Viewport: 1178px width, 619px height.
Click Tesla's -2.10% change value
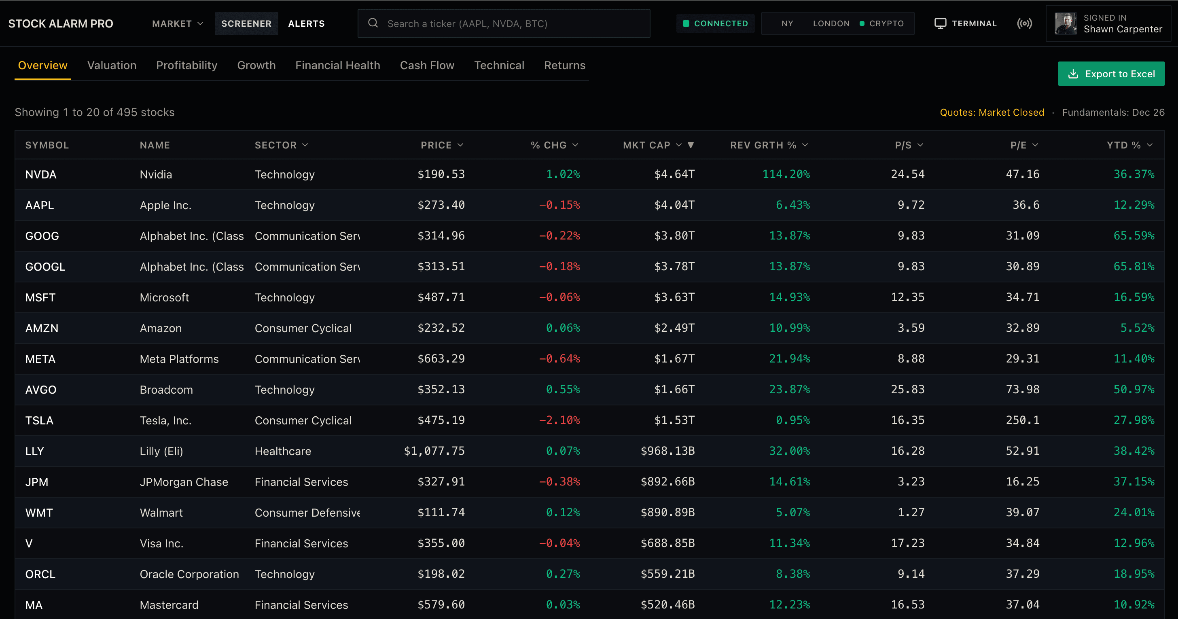click(559, 420)
